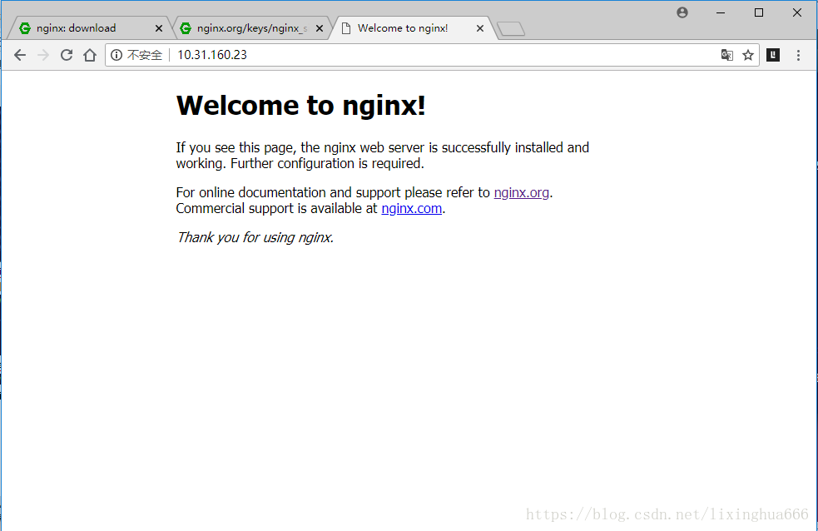Viewport: 818px width, 531px height.
Task: Open the browser home page
Action: click(x=90, y=55)
